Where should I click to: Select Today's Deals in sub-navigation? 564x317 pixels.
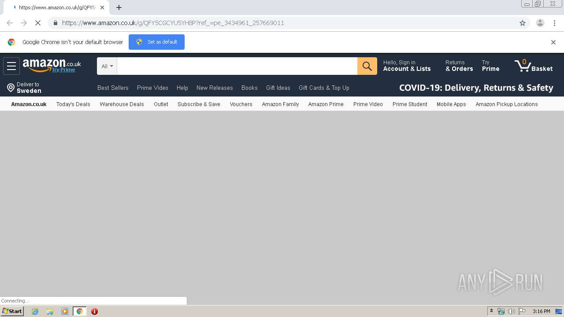73,104
